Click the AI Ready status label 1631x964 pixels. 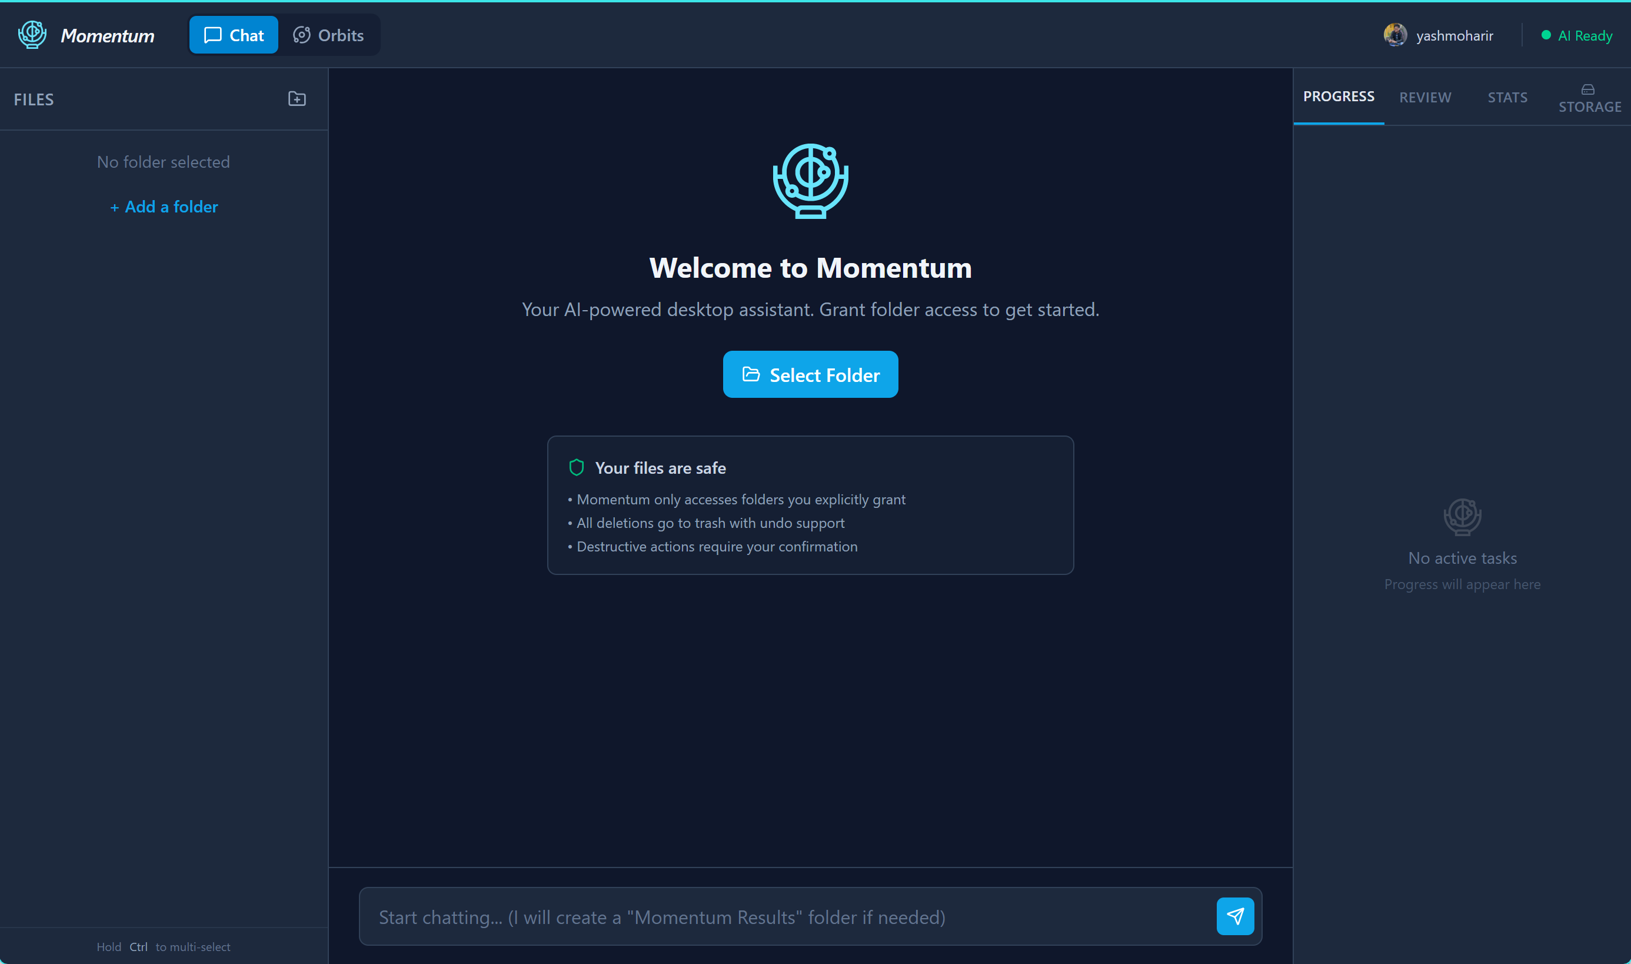click(1585, 36)
